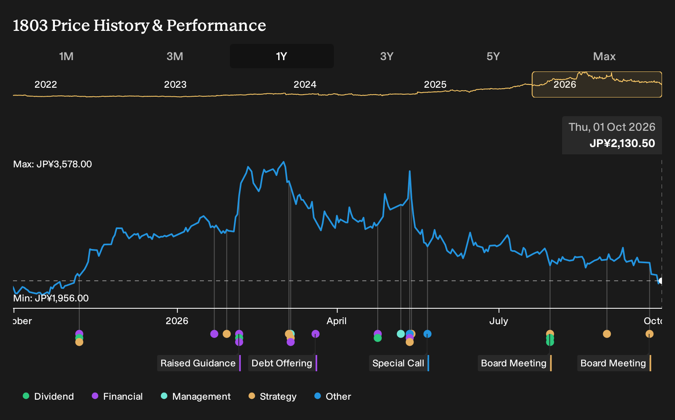Image resolution: width=675 pixels, height=420 pixels.
Task: Click the 'Max: JP¥3,578.00' label
Action: [52, 164]
